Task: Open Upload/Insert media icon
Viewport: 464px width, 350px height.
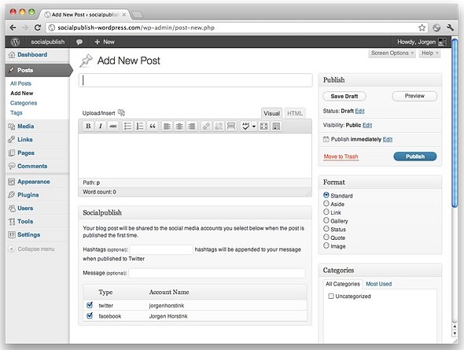Action: 121,112
